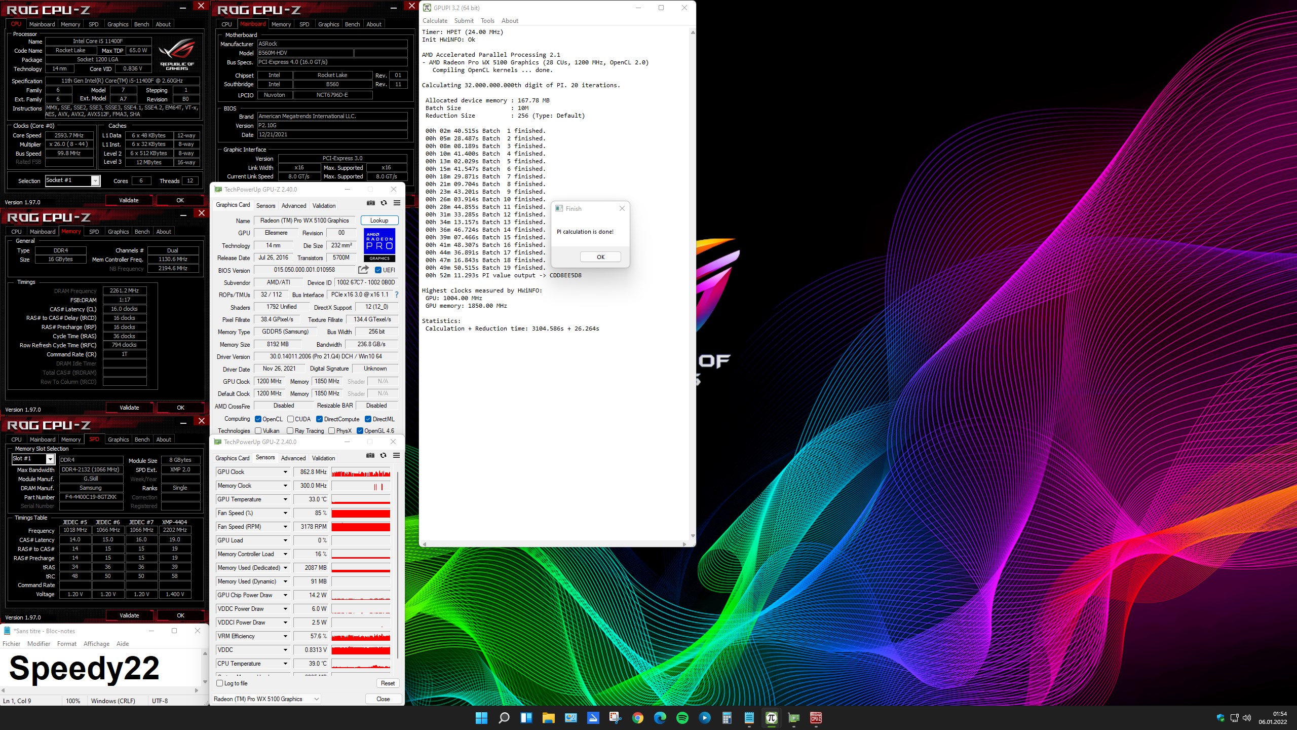Image resolution: width=1297 pixels, height=730 pixels.
Task: Toggle OpenCL checkbox in GPU-Z
Action: coord(258,419)
